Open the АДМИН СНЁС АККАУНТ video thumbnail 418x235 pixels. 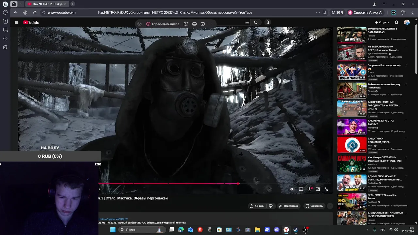pos(352,182)
